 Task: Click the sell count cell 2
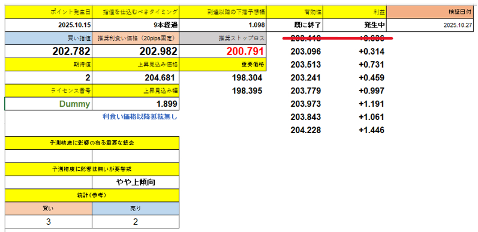pyautogui.click(x=136, y=222)
